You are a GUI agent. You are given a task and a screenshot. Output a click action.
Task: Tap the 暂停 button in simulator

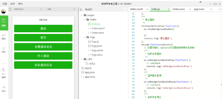click(x=43, y=38)
